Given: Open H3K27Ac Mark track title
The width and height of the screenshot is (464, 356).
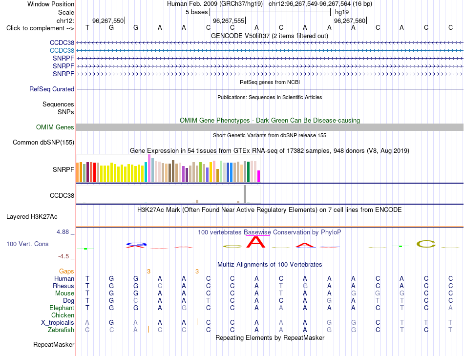Looking at the screenshot, I should click(270, 210).
